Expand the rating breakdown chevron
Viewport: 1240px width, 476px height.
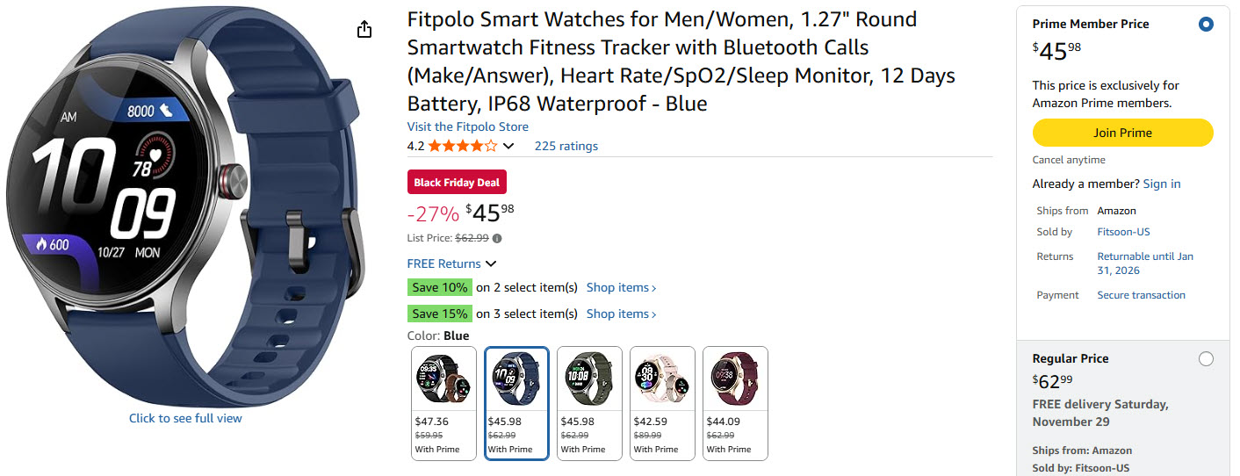pyautogui.click(x=508, y=146)
